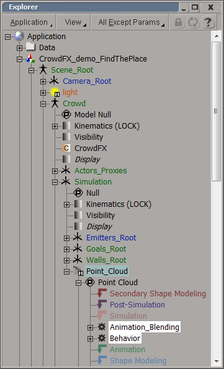Screen dimensions: 224x369
Task: Select the Secondary Shape Modeling label
Action: (x=158, y=293)
